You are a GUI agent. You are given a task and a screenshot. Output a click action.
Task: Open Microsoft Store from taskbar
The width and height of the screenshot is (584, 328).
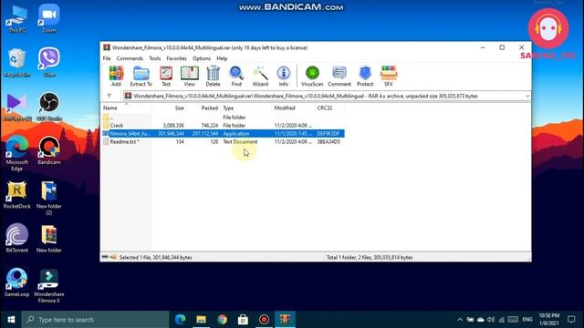coord(244,320)
